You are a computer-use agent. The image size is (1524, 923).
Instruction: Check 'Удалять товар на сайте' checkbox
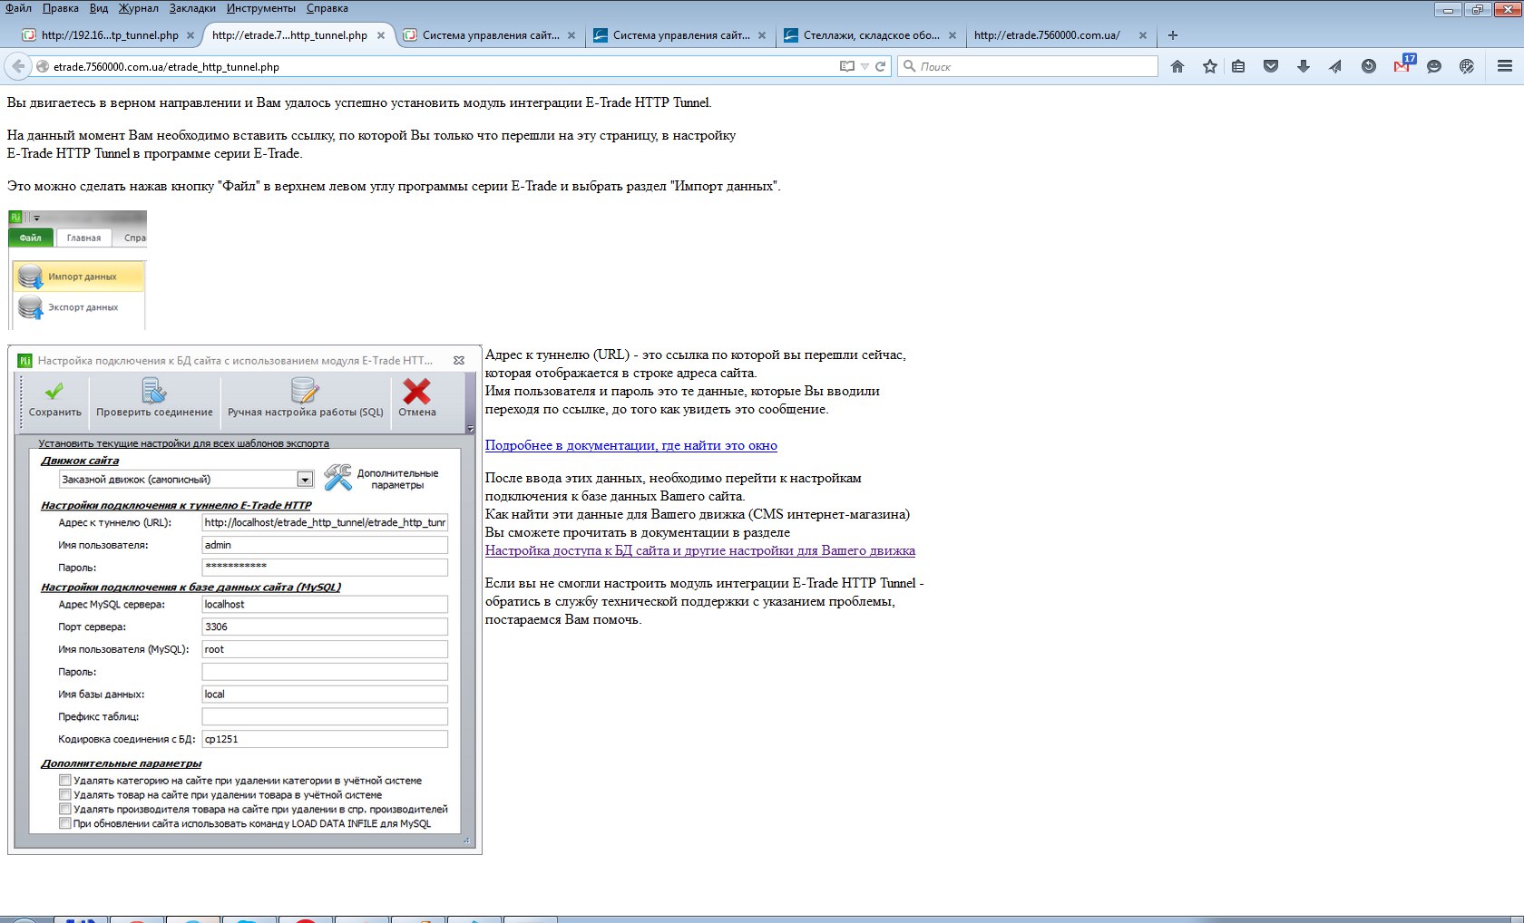(65, 794)
